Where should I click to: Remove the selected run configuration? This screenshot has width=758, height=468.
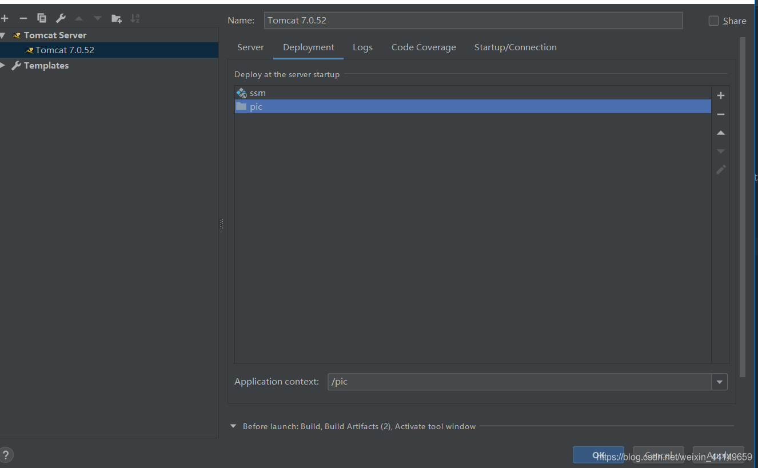pyautogui.click(x=23, y=18)
